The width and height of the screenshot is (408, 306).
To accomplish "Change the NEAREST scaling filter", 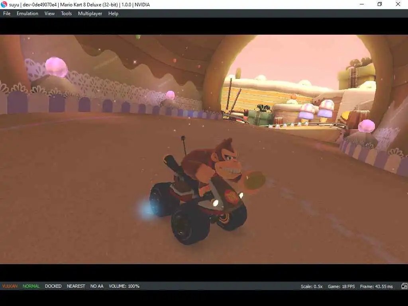I will [x=76, y=286].
